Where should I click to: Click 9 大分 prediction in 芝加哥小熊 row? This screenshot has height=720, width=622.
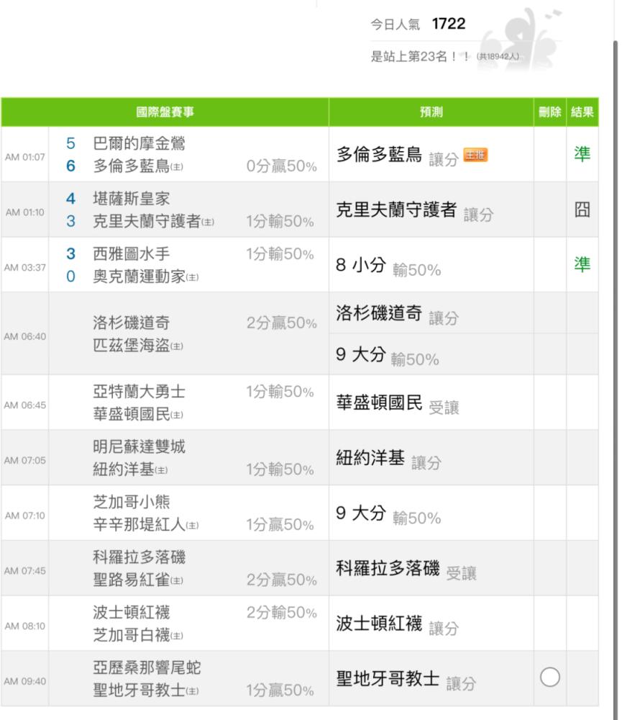click(388, 514)
